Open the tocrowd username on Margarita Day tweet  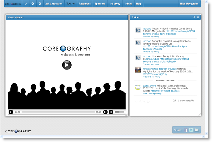[147, 28]
